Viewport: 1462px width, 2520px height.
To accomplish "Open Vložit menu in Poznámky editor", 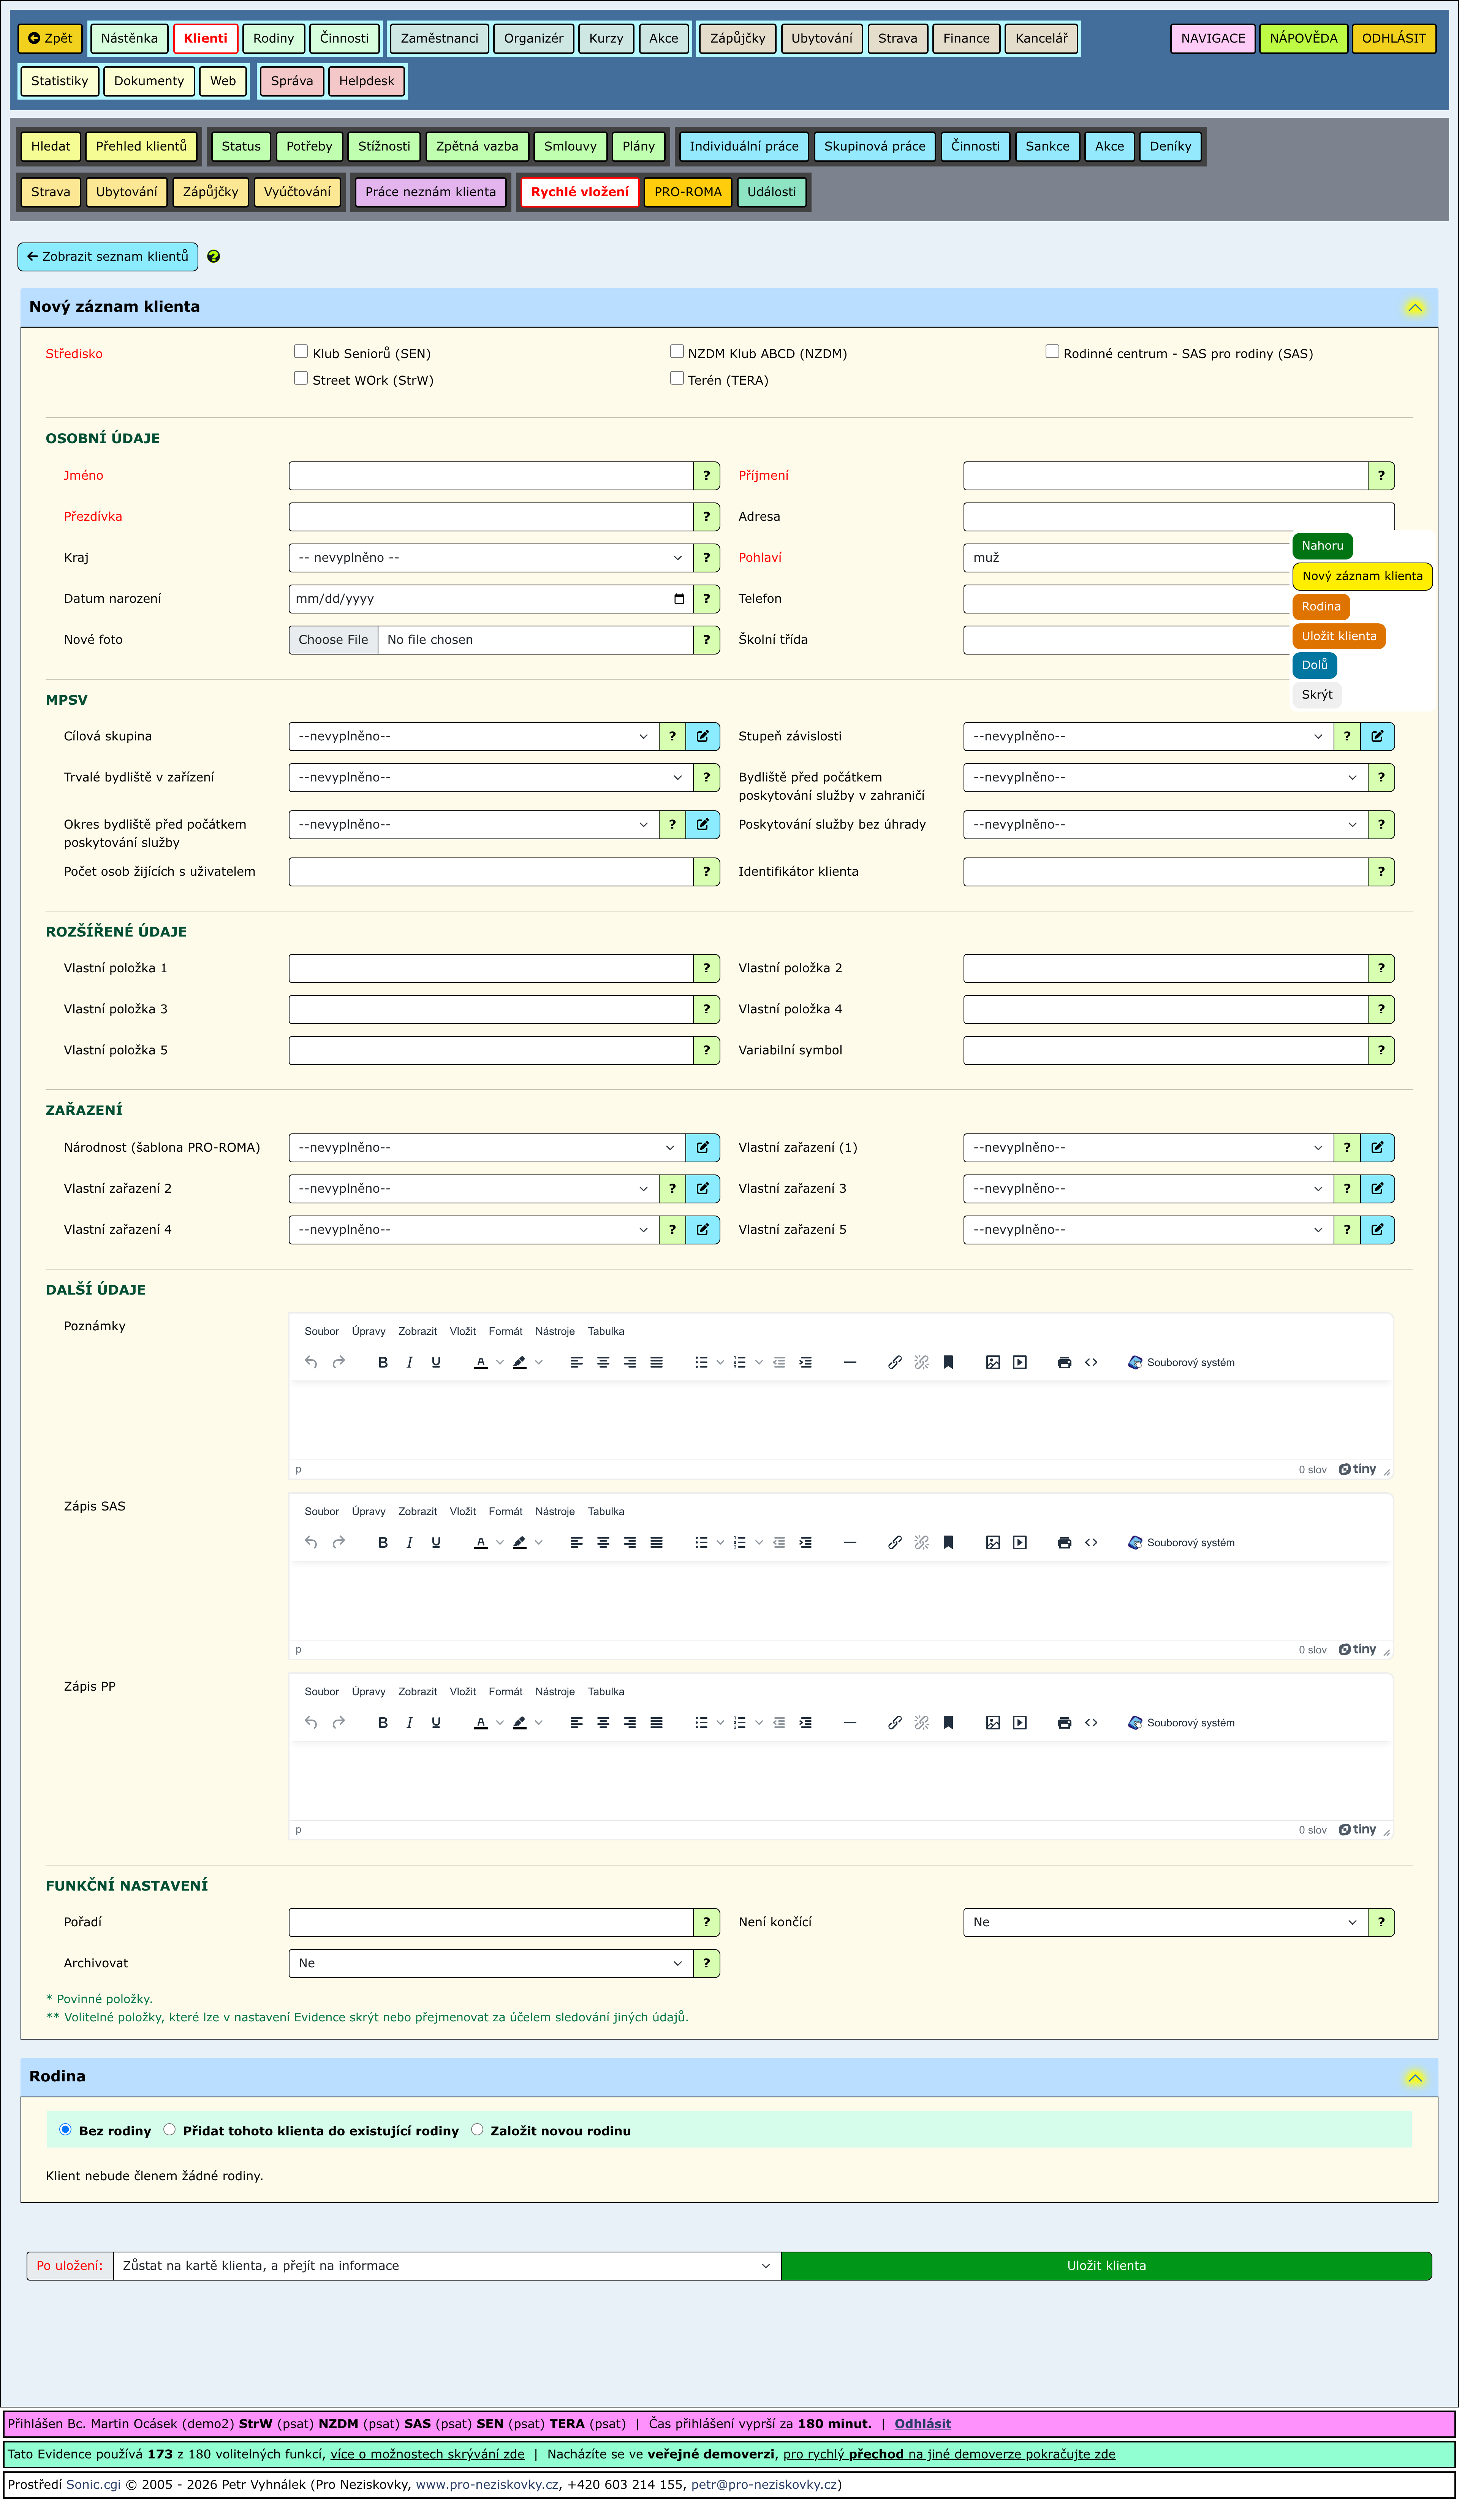I will (463, 1332).
